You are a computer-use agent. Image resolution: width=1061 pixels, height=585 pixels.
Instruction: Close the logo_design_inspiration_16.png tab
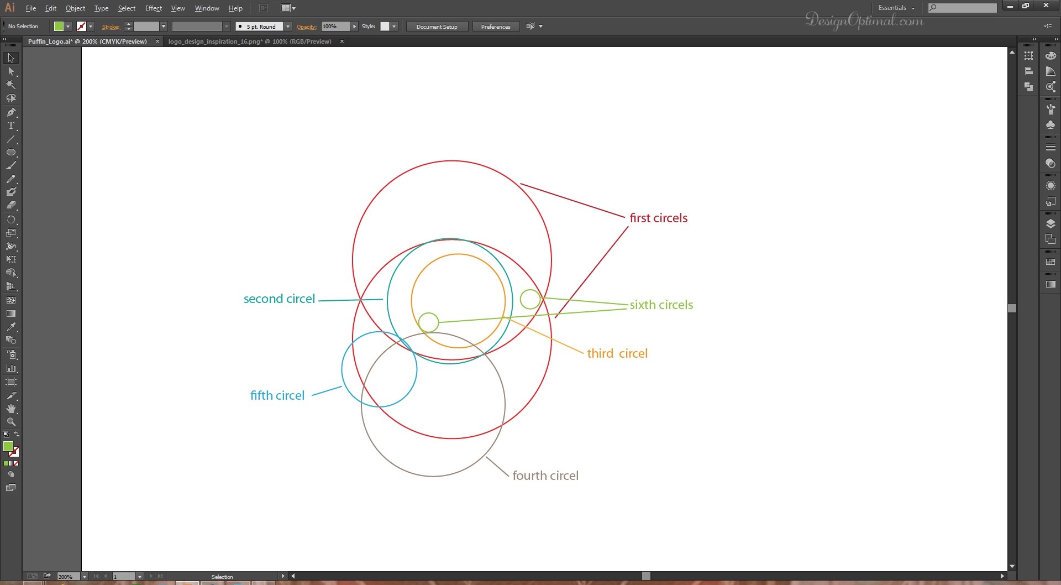tap(342, 41)
